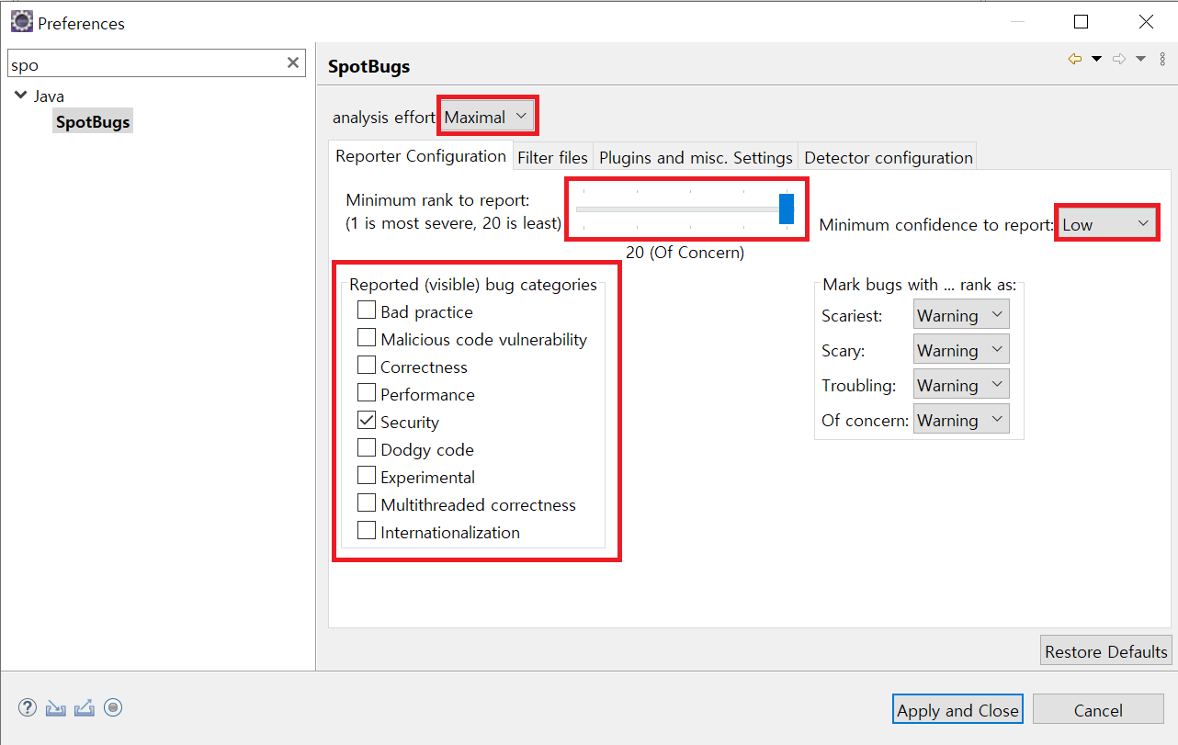
Task: Click the Oomph preference recorder icon
Action: (x=113, y=707)
